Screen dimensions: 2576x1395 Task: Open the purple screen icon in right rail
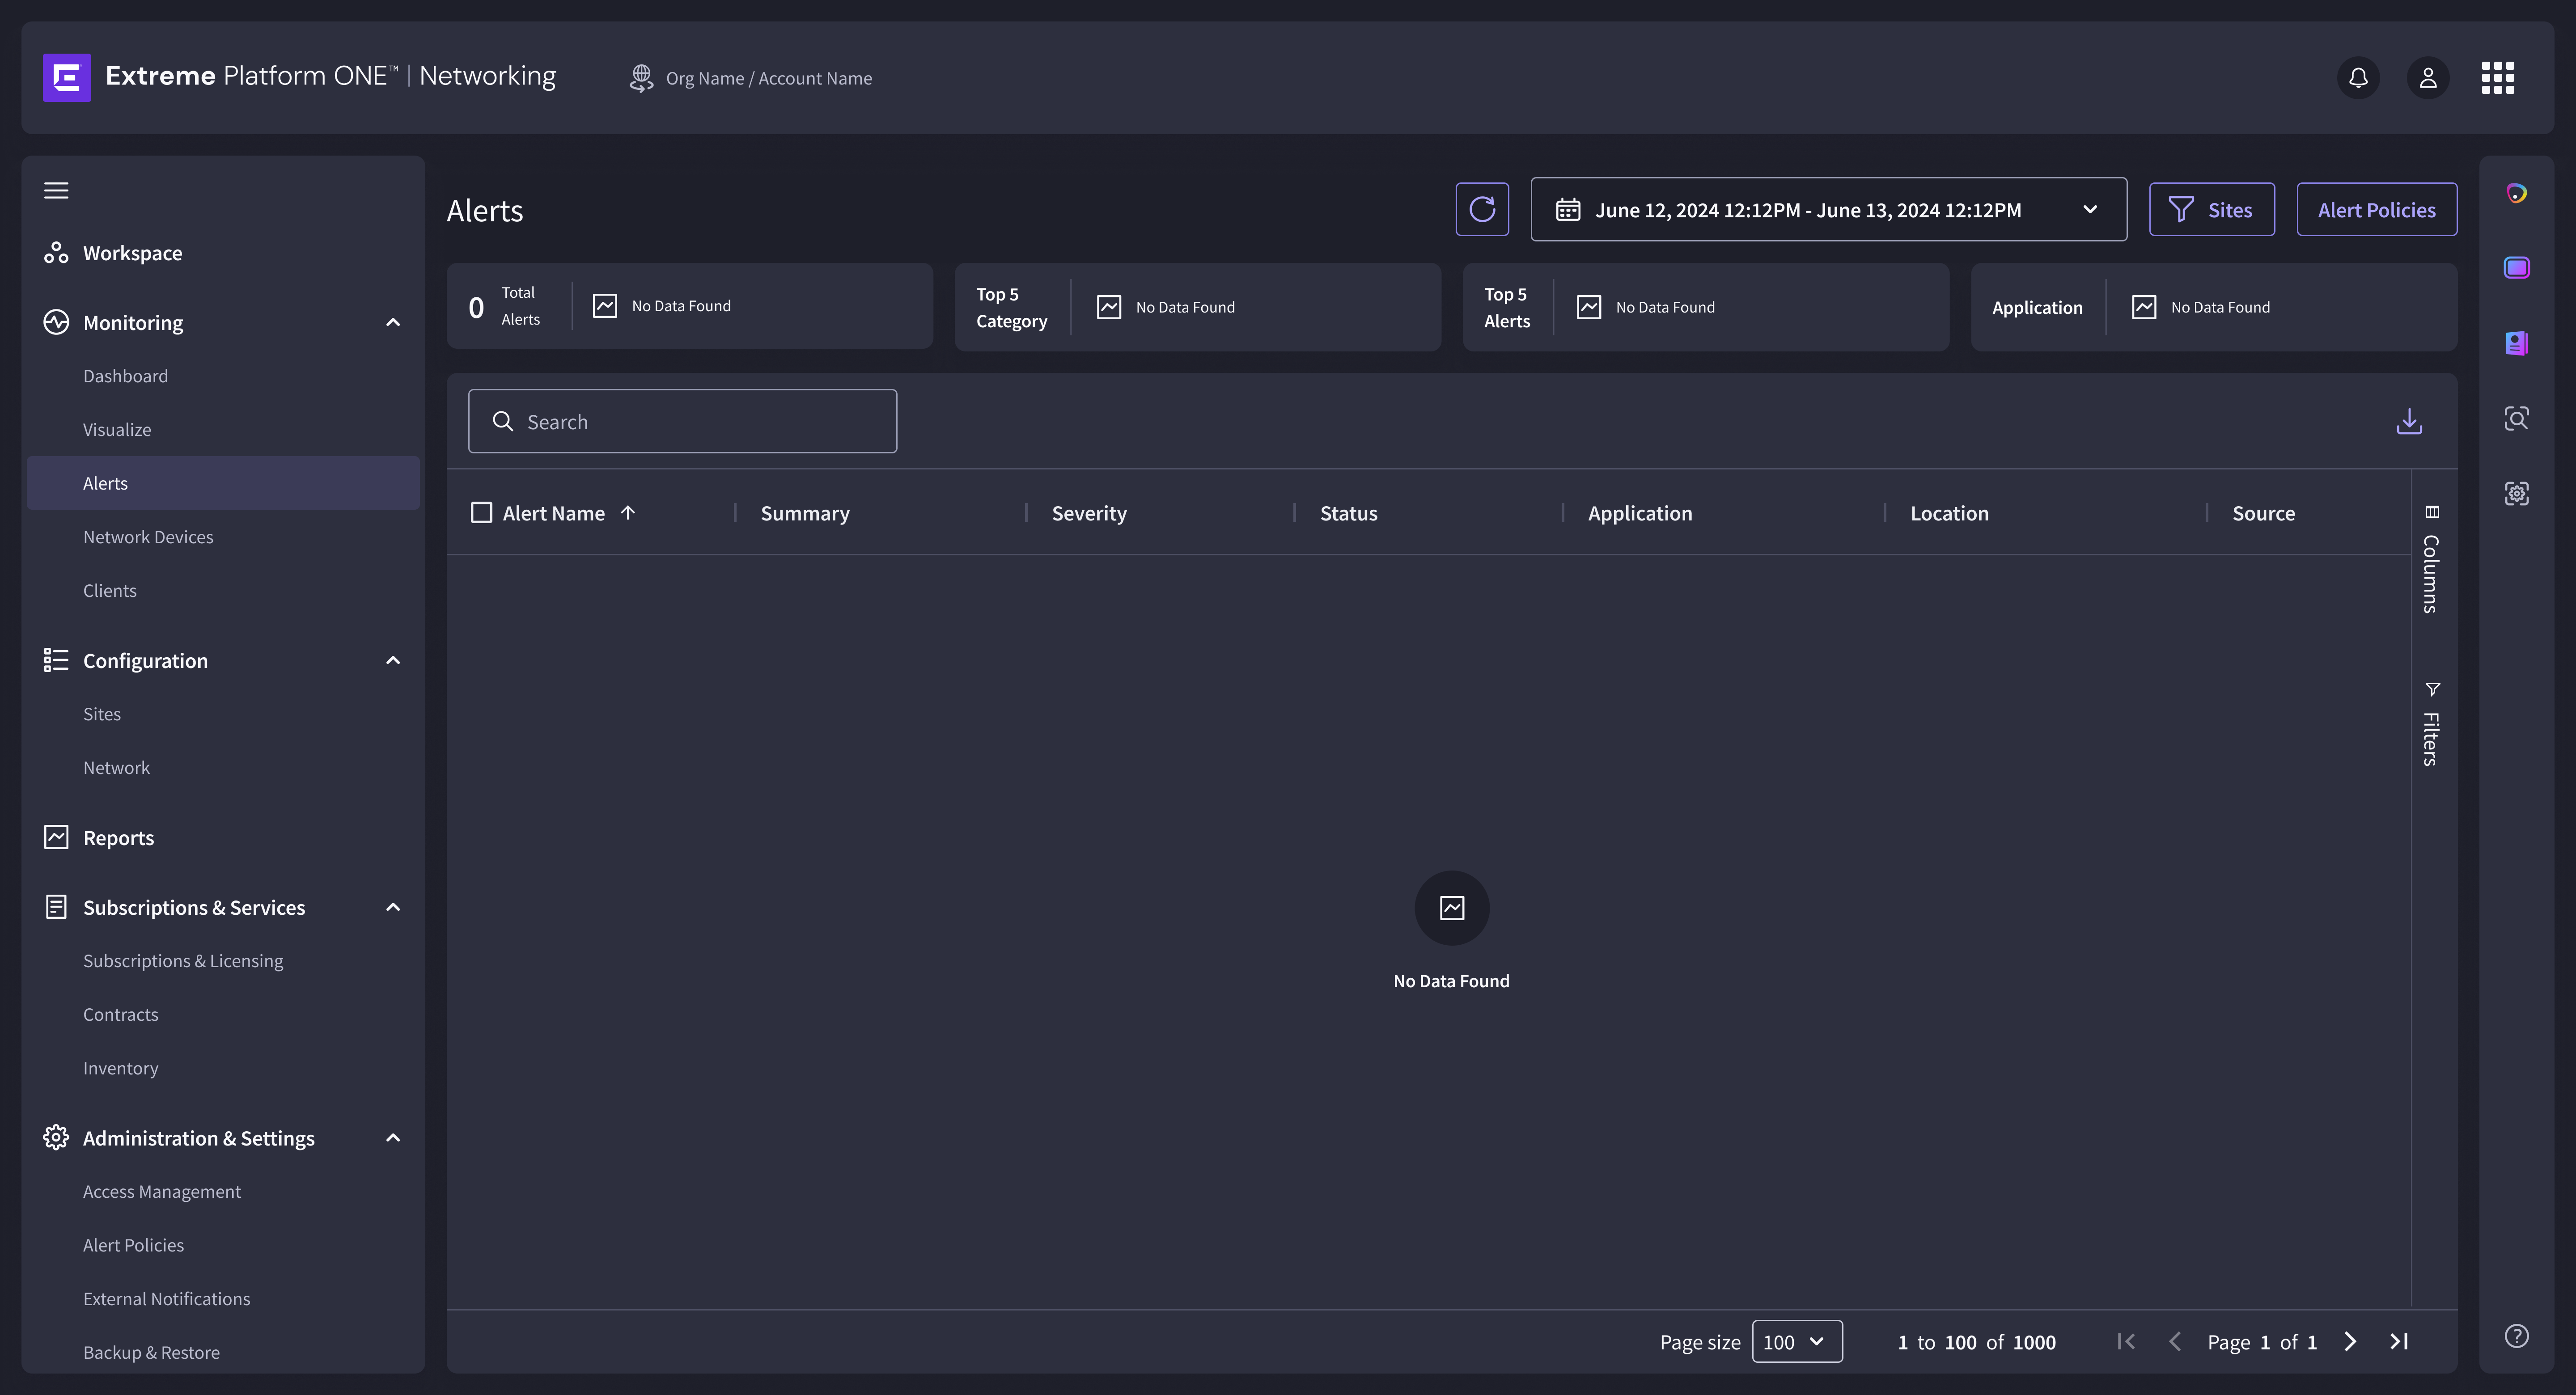point(2516,267)
